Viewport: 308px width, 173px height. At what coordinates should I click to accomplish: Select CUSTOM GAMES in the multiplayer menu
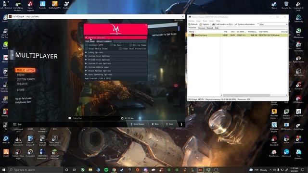[26, 79]
